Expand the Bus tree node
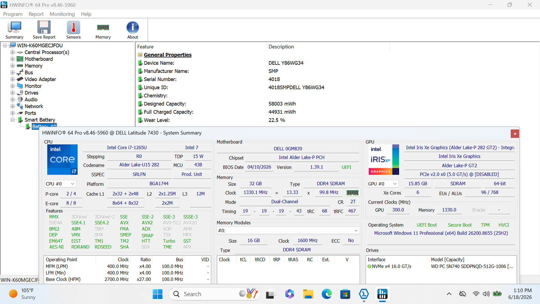540x304 pixels. 12,73
